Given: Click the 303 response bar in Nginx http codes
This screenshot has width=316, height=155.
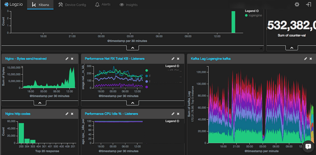Looking at the screenshot, I should [x=33, y=141].
